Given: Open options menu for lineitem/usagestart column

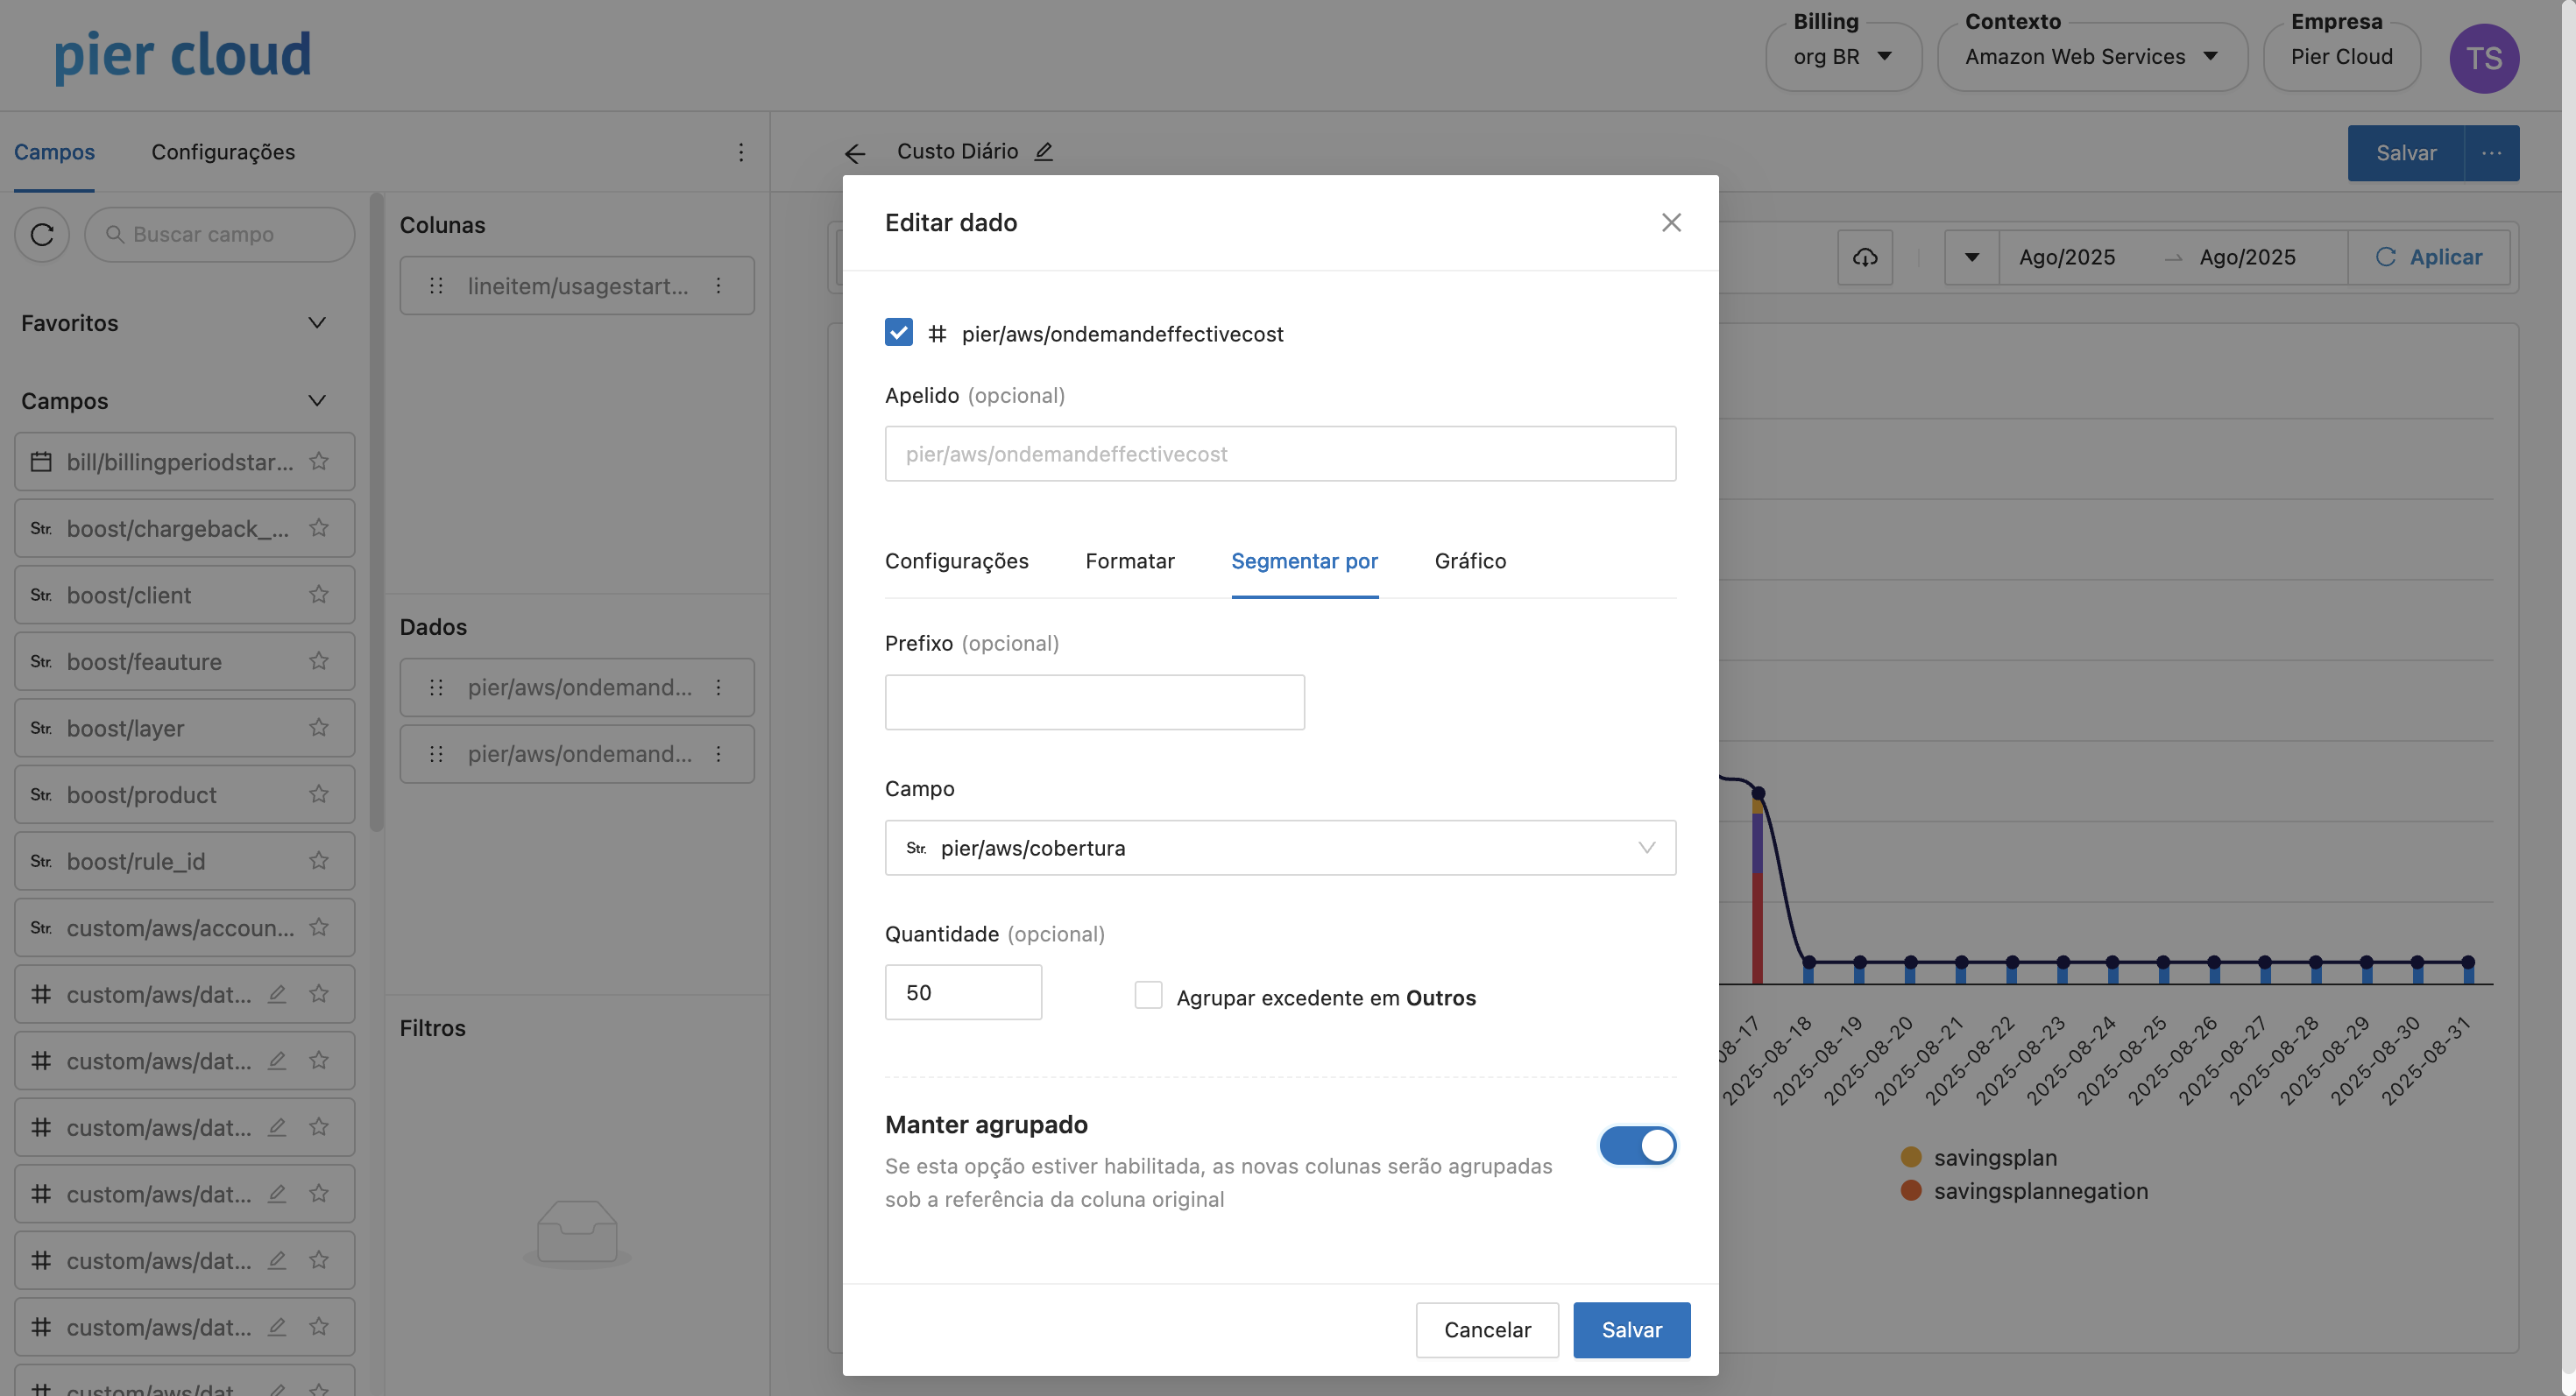Looking at the screenshot, I should point(718,286).
